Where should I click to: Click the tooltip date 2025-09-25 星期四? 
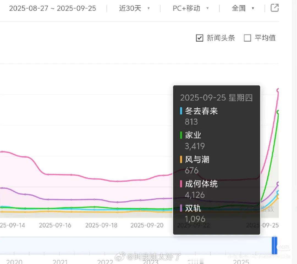(216, 98)
